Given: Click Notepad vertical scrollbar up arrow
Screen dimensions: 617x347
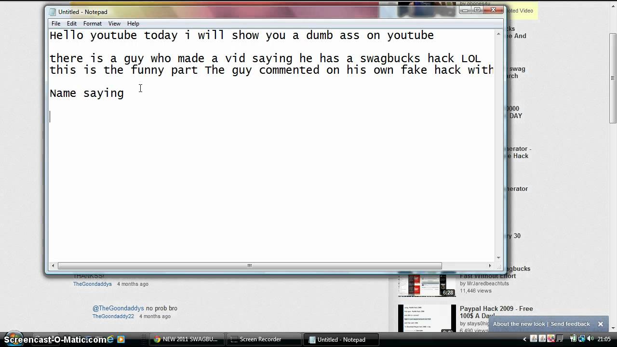Looking at the screenshot, I should [x=498, y=33].
